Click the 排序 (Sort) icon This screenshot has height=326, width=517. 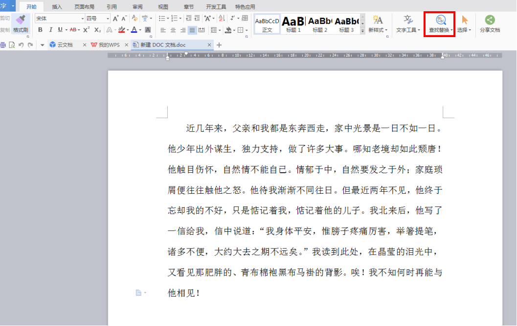click(x=220, y=19)
